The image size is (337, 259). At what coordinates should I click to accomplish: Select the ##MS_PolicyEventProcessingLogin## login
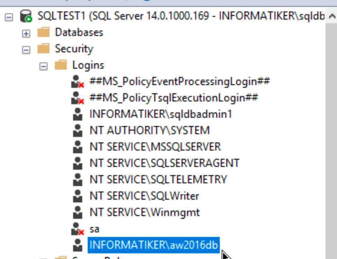tap(180, 82)
